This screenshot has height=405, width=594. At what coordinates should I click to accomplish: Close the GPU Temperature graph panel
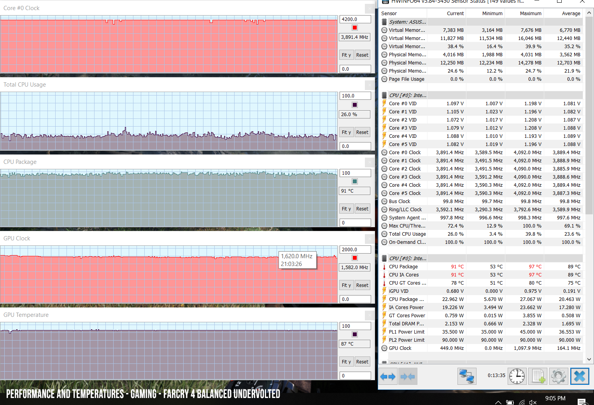[370, 315]
